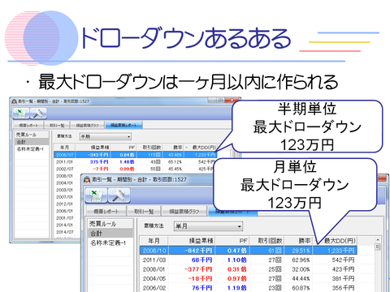Click 売買ルール list header in the 単月 window
The height and width of the screenshot is (292, 390).
[110, 224]
